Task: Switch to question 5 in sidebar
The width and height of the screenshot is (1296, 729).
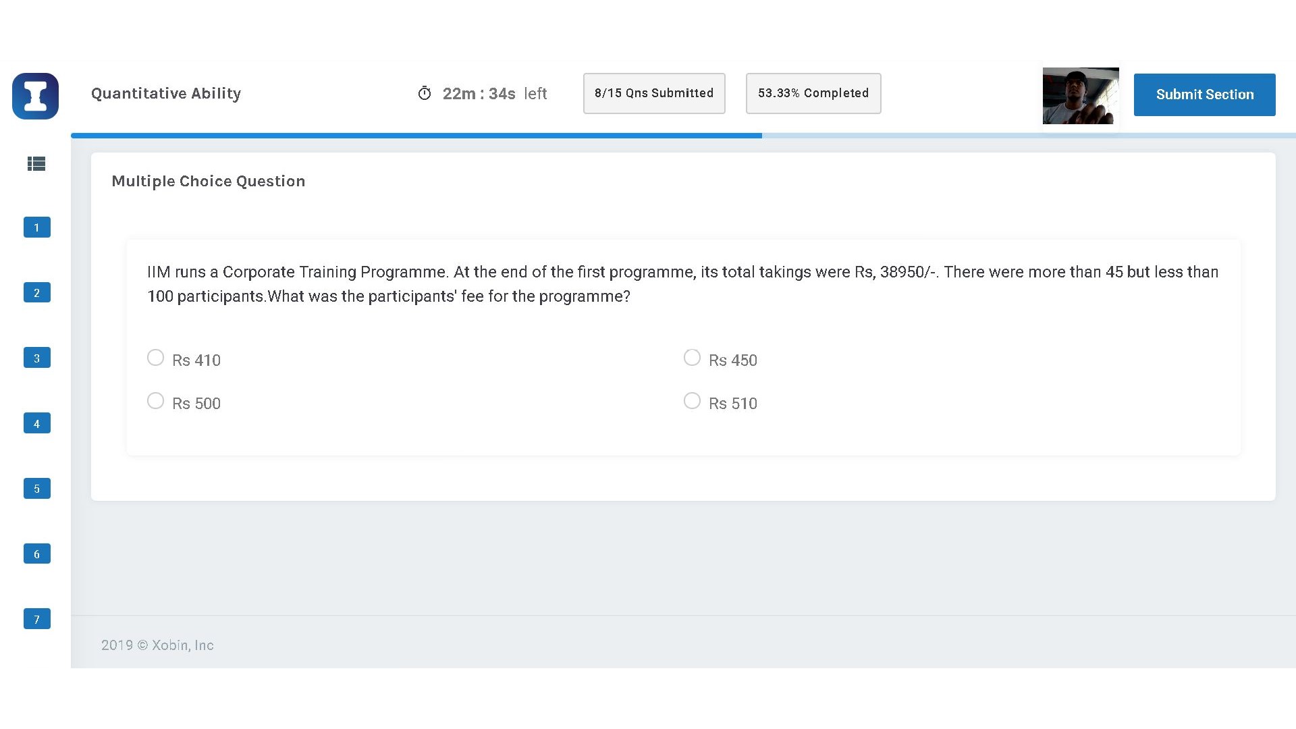Action: (x=37, y=488)
